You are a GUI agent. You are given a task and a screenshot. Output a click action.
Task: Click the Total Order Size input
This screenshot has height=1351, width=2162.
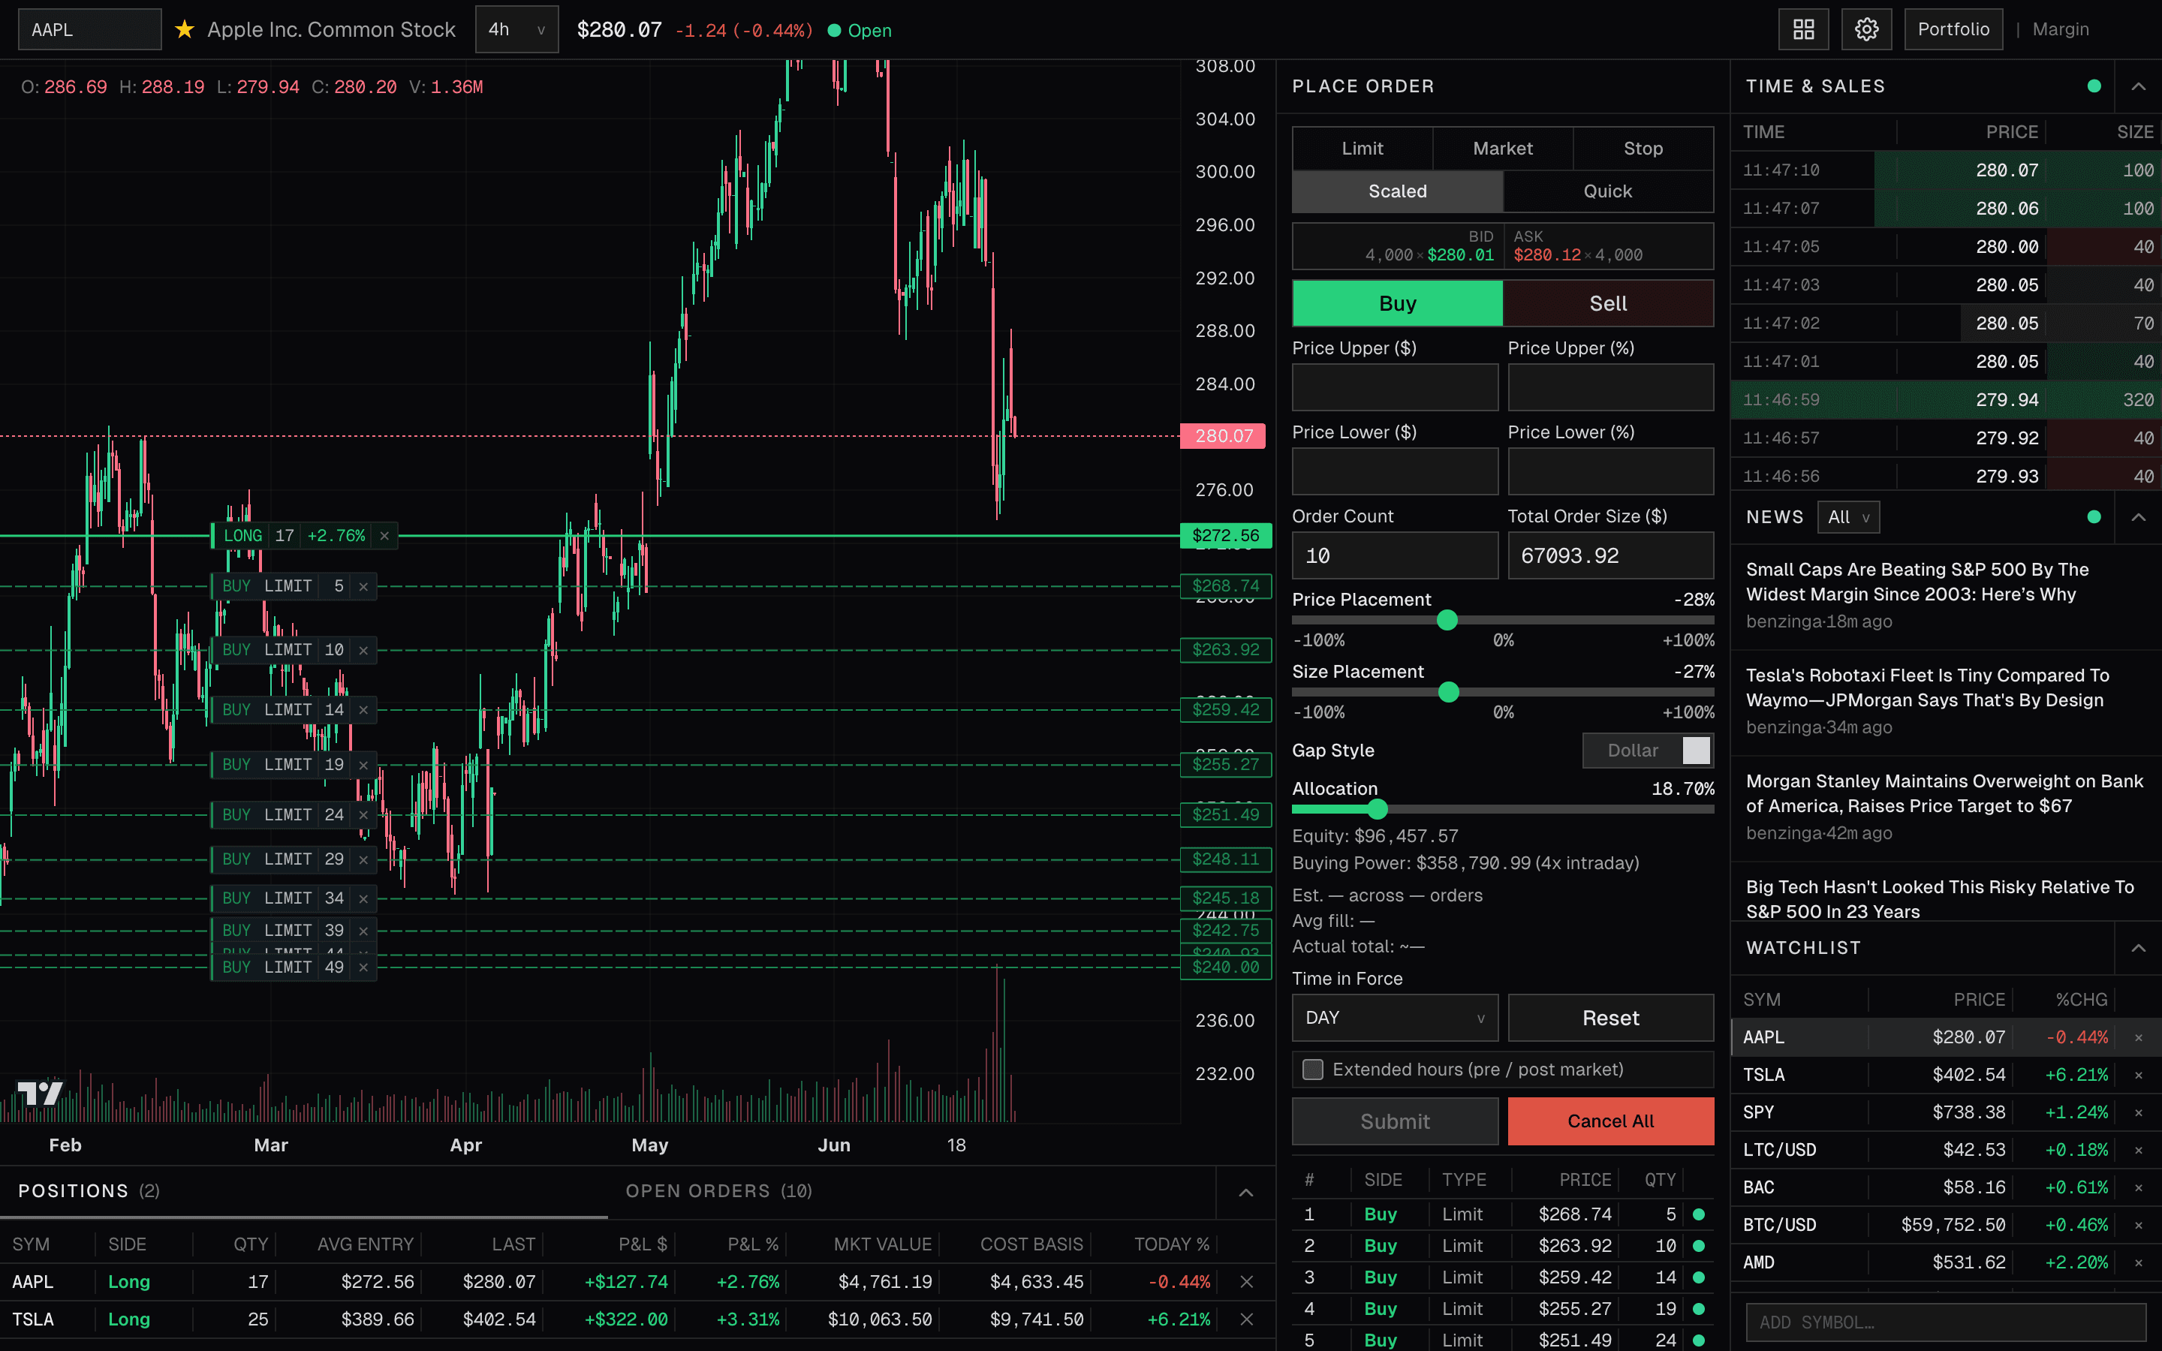1610,555
